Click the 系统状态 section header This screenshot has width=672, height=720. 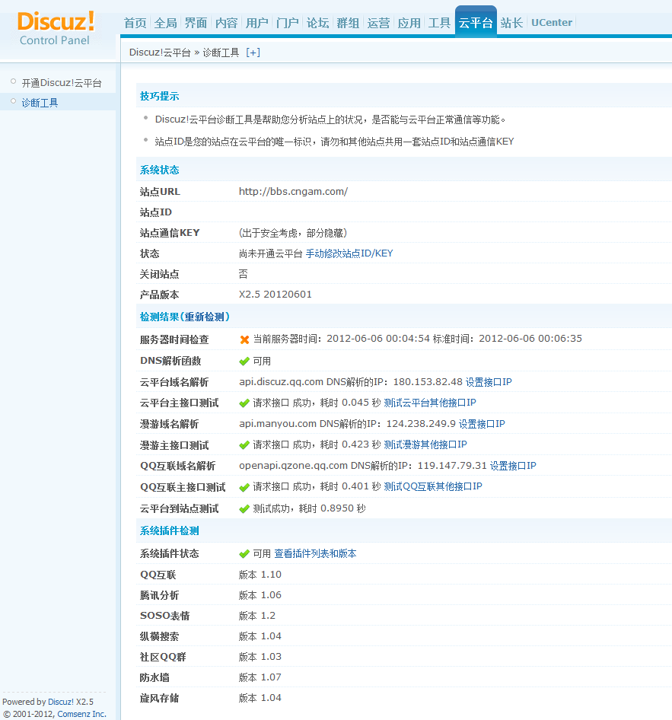point(159,170)
